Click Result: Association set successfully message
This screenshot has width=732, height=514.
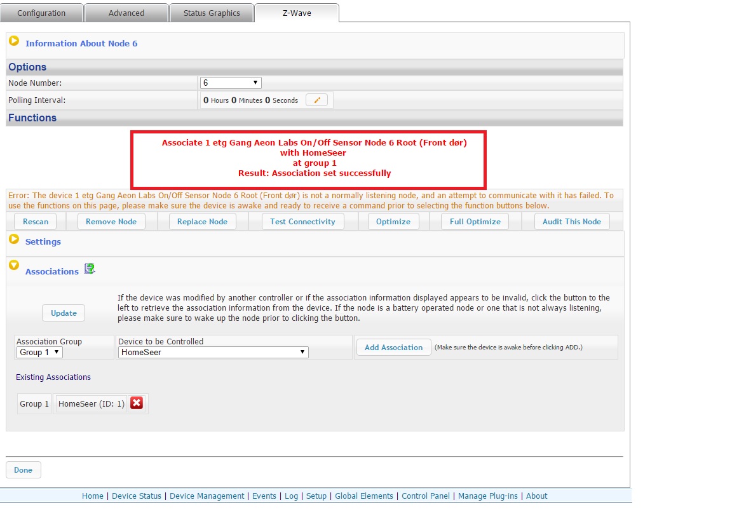click(x=314, y=173)
